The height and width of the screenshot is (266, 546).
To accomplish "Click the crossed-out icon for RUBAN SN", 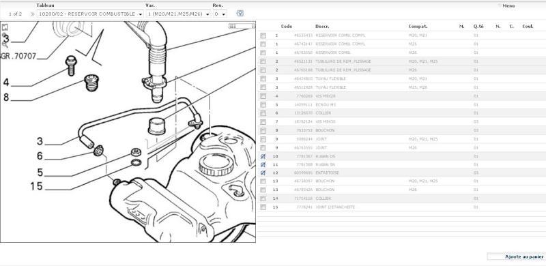I will click(263, 164).
